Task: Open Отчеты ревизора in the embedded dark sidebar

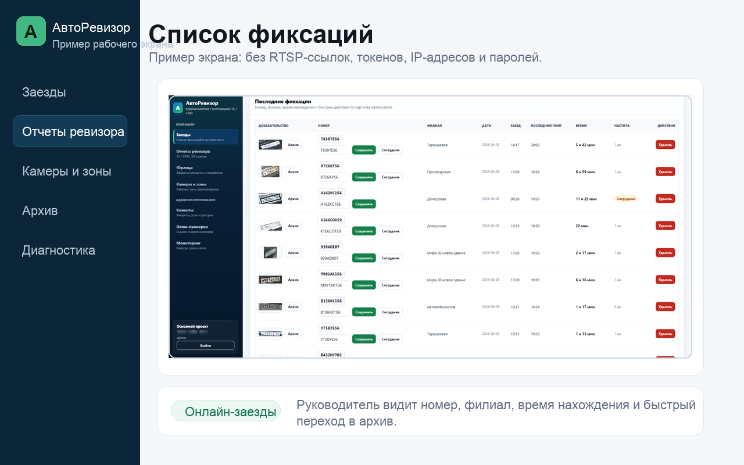Action: pyautogui.click(x=206, y=153)
